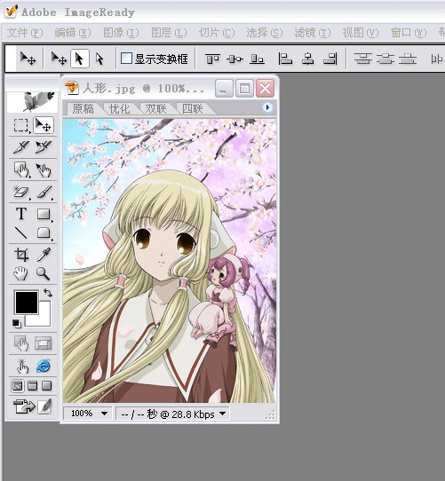445x481 pixels.
Task: Align top edges icon
Action: click(212, 59)
